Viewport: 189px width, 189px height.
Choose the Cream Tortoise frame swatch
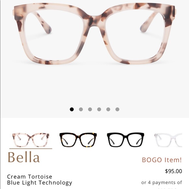click(x=31, y=140)
